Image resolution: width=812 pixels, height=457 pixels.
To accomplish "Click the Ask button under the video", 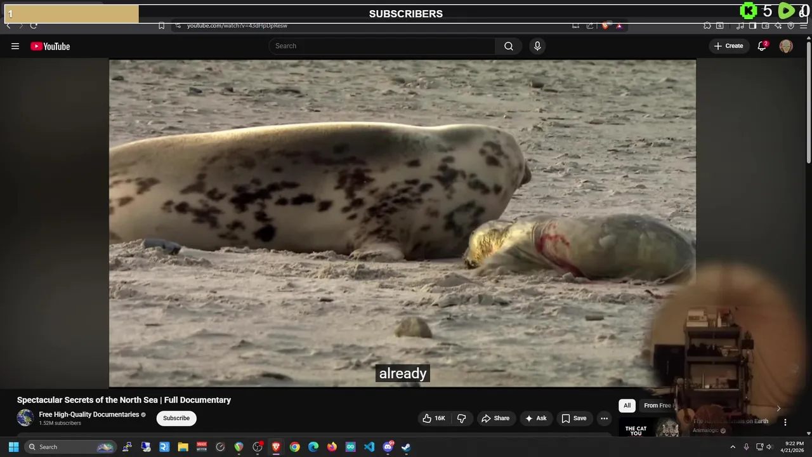I will [535, 418].
